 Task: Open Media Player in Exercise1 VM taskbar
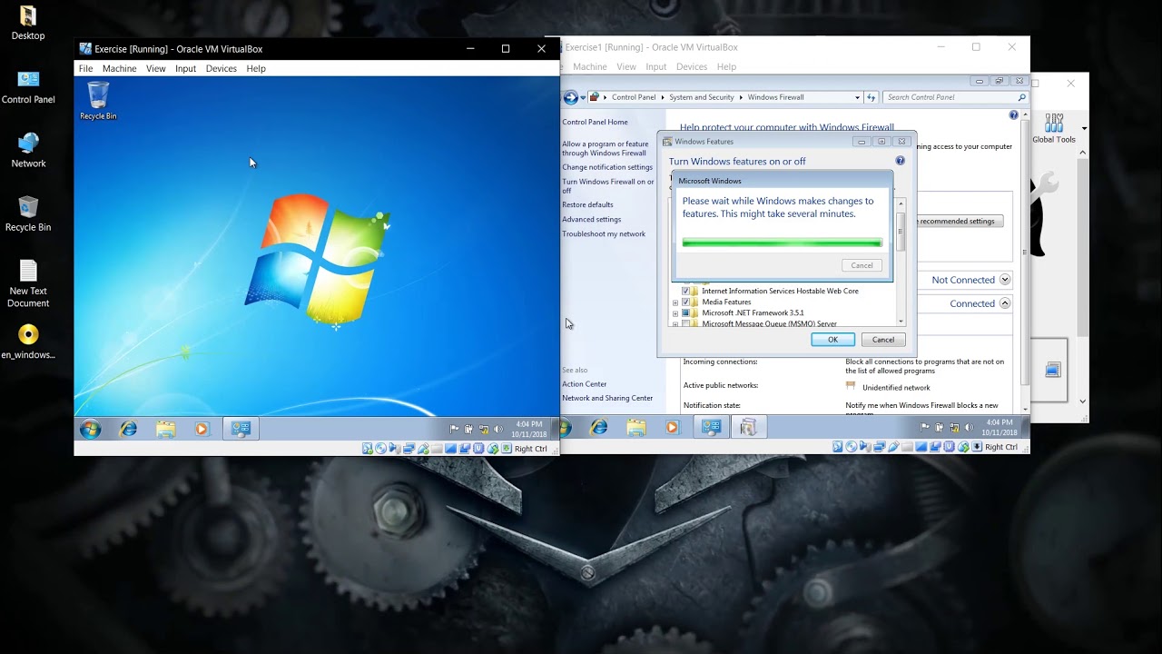(672, 427)
